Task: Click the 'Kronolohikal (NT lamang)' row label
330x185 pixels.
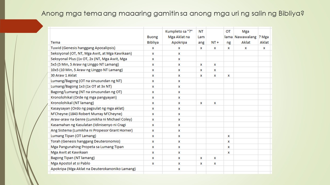Action: 72,103
